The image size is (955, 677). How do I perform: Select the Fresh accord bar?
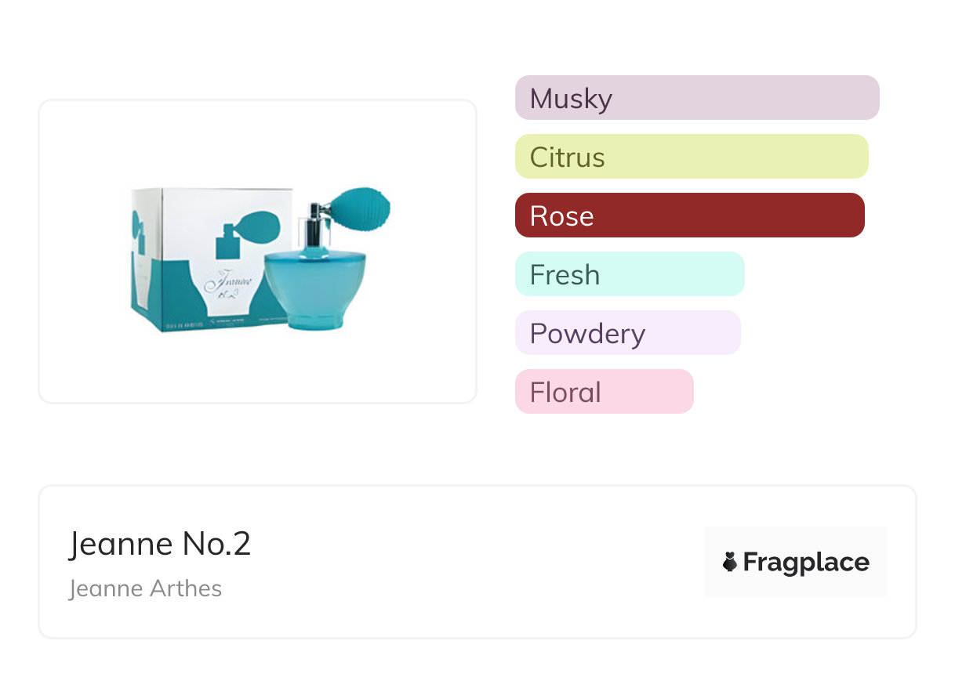(x=629, y=274)
